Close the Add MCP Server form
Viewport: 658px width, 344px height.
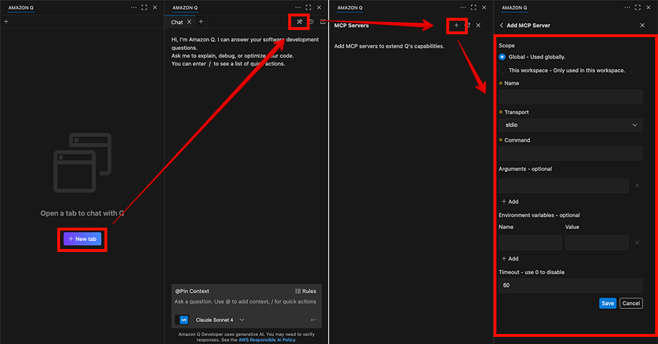[x=642, y=25]
